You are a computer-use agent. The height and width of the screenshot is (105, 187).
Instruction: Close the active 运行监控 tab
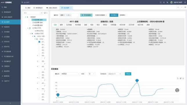(x=71, y=8)
